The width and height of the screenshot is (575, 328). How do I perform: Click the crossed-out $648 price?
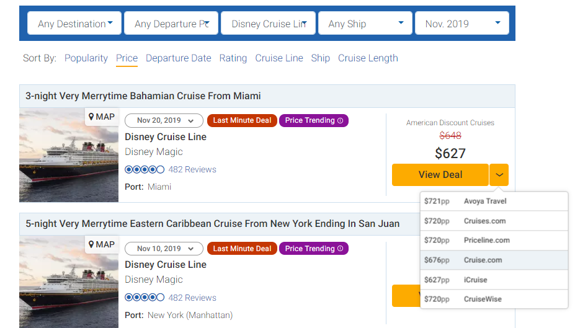click(x=450, y=136)
